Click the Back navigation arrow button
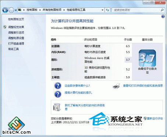Screen dimensions: 167x137 [x=5, y=10]
